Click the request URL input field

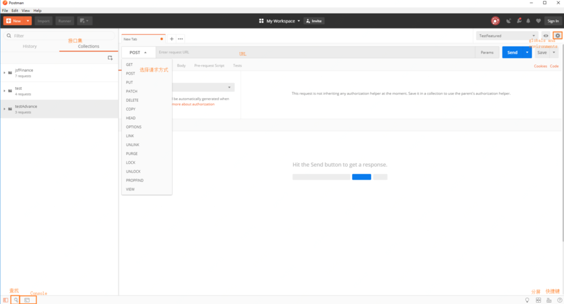coord(315,52)
